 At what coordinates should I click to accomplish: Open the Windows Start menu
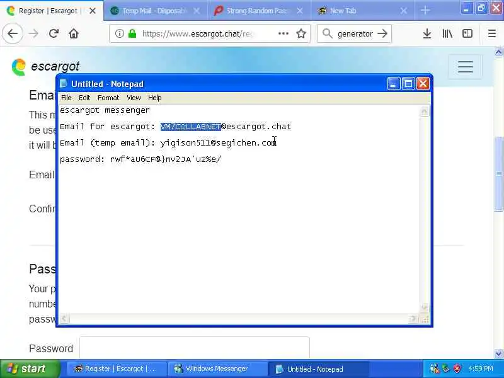(30, 369)
